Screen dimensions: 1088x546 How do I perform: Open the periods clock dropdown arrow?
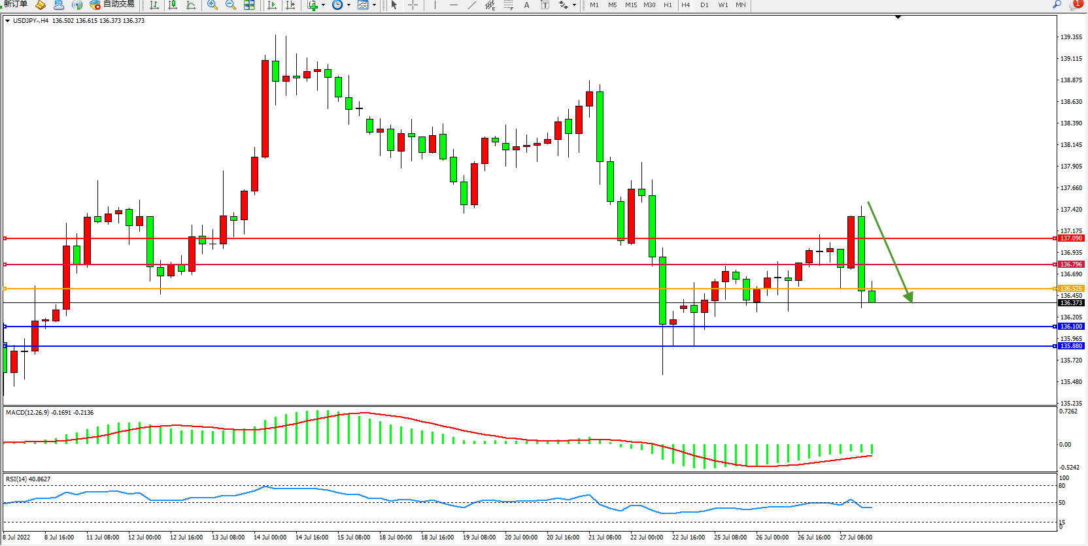pyautogui.click(x=348, y=5)
